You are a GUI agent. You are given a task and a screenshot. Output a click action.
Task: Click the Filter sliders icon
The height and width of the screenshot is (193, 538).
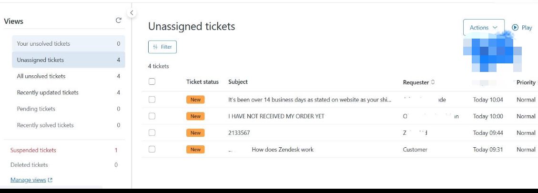155,47
